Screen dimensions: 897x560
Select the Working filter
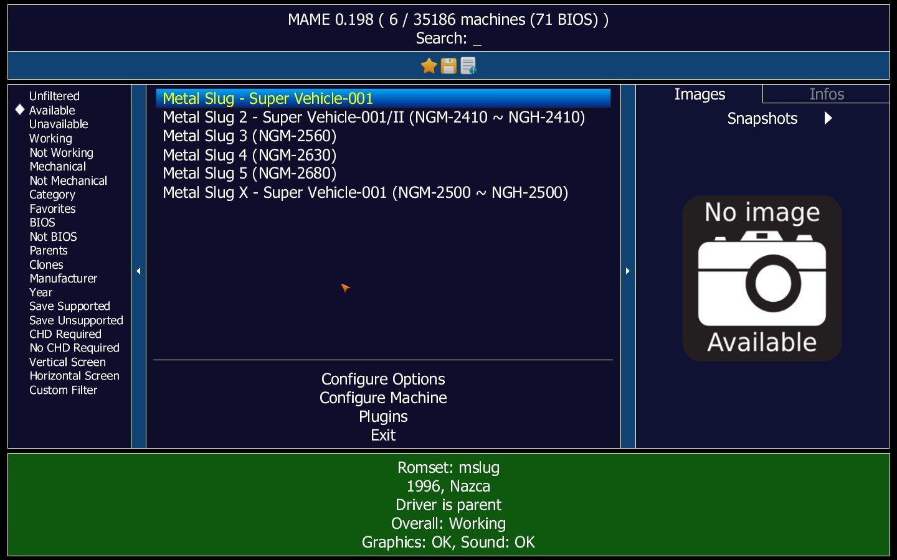(x=50, y=138)
